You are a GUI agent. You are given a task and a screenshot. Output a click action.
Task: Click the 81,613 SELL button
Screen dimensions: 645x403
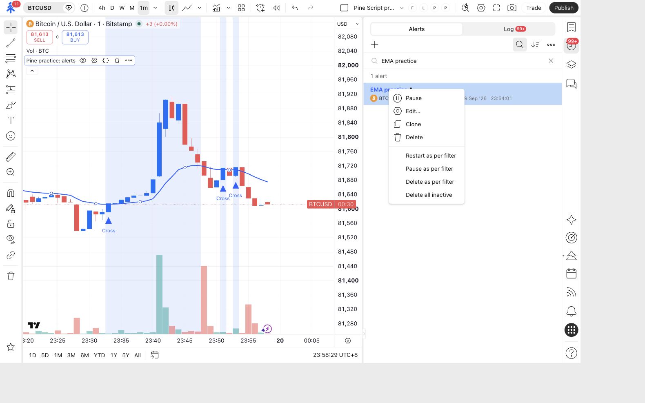(x=40, y=37)
